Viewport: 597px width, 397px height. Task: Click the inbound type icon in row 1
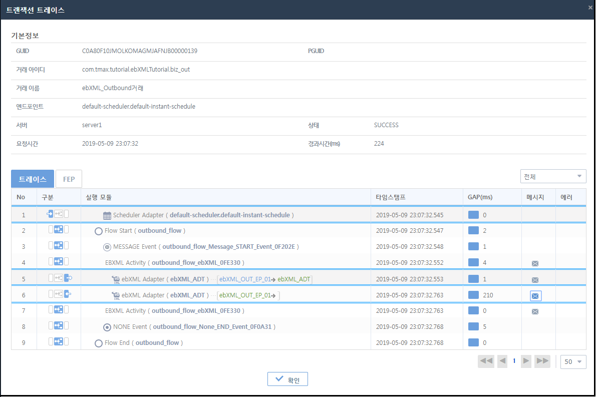(x=50, y=214)
